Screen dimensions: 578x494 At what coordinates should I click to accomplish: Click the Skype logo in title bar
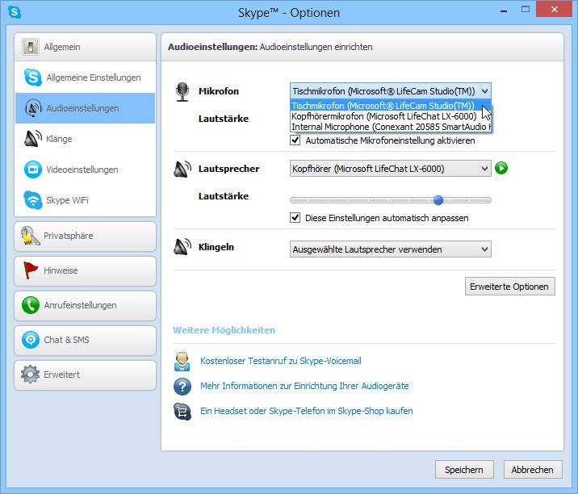15,13
